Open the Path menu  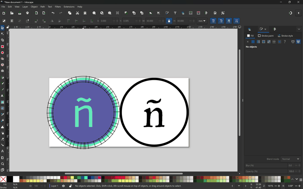point(42,6)
